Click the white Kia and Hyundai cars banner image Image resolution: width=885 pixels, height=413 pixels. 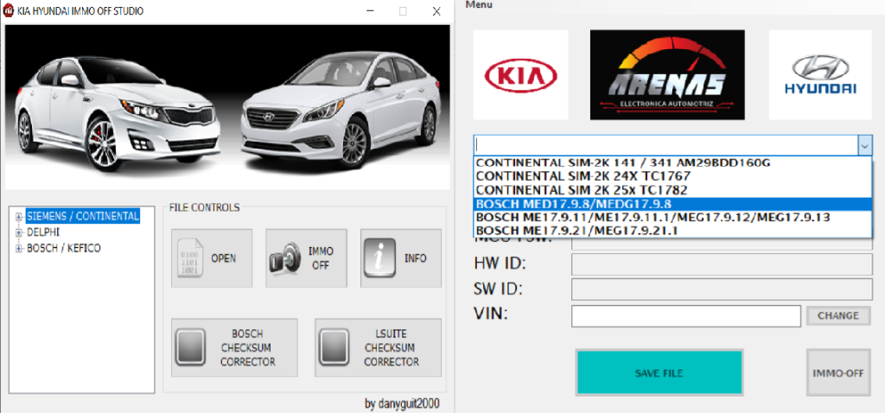click(x=227, y=107)
